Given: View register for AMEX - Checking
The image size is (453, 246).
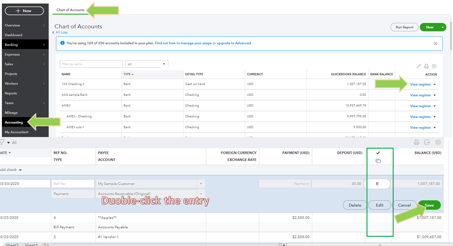Looking at the screenshot, I should click(x=420, y=117).
